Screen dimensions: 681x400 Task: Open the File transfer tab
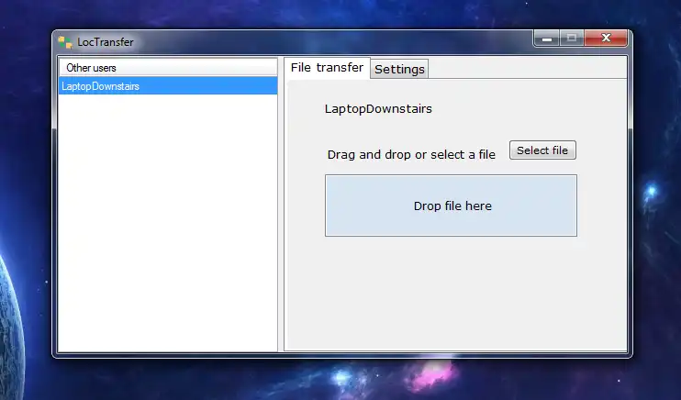coord(327,68)
